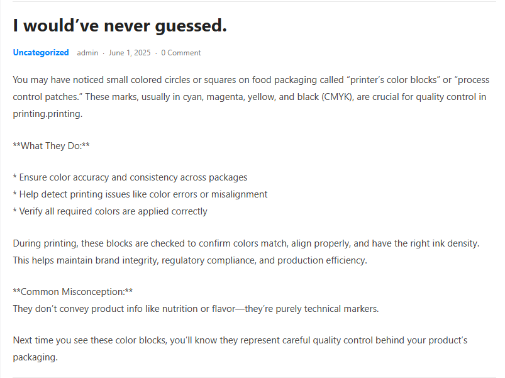Click the paragraph starting "Next time you see"
This screenshot has height=378, width=505.
(x=240, y=348)
